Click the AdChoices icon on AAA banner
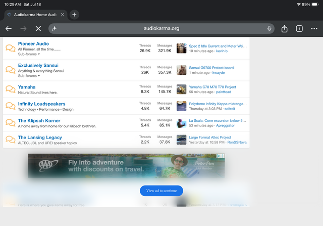Viewport: 323px width, 226px height. (x=219, y=156)
